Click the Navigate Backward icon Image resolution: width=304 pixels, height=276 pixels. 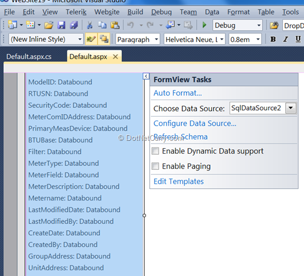[x=170, y=25]
